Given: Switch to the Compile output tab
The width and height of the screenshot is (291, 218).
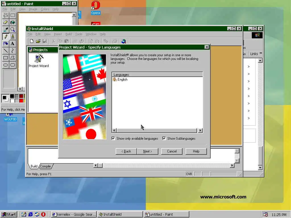Looking at the screenshot, I should pos(45,166).
